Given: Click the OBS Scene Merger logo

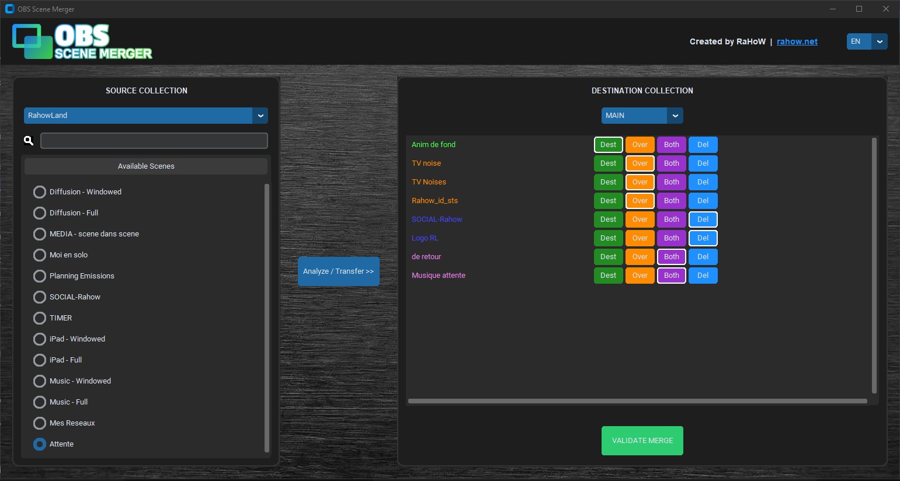Looking at the screenshot, I should coord(82,41).
